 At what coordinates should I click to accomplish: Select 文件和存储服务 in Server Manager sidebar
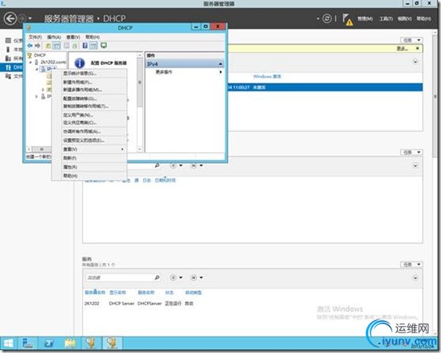(13, 76)
